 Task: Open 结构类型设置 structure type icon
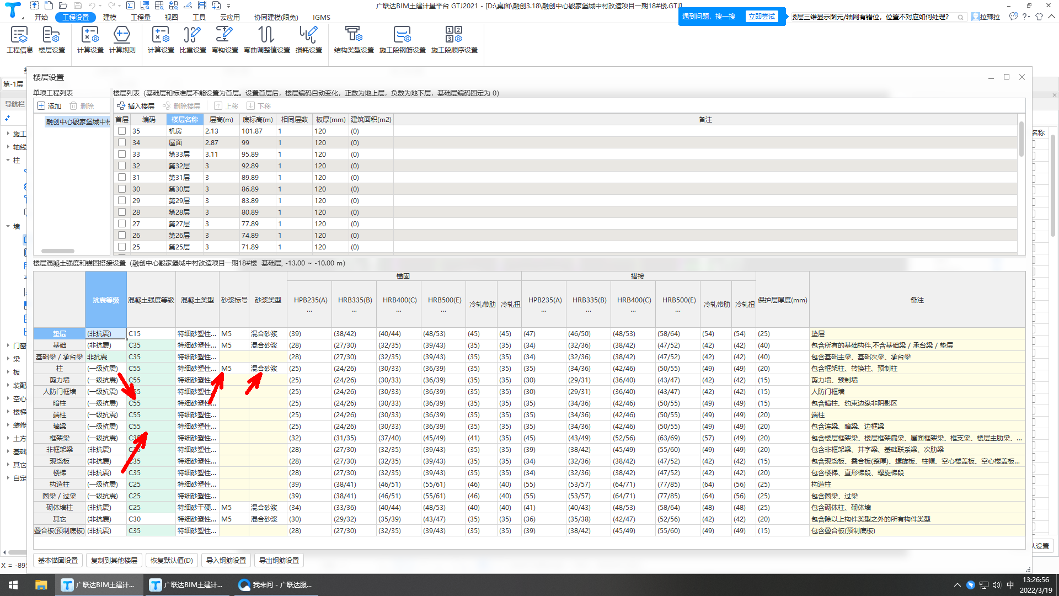pyautogui.click(x=354, y=40)
